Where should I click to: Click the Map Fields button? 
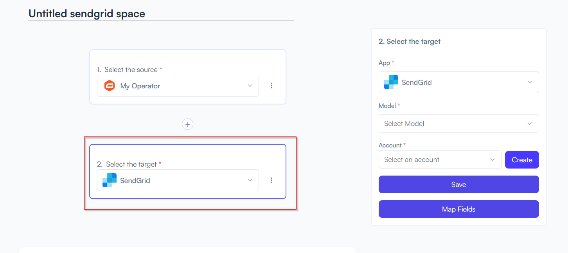[459, 209]
